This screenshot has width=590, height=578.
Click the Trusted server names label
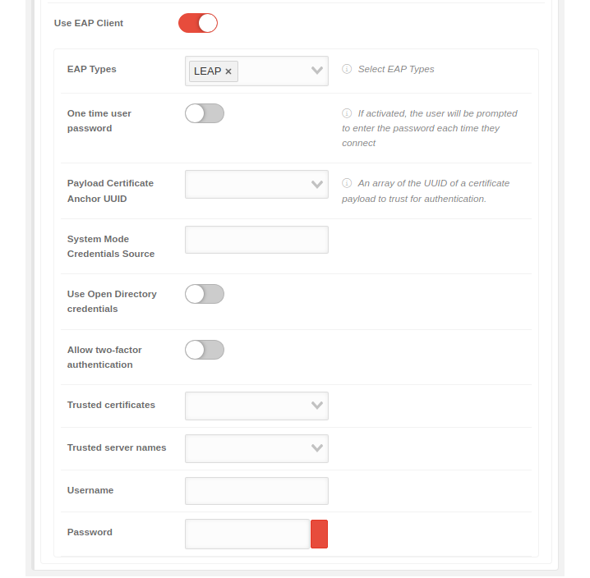pos(117,447)
